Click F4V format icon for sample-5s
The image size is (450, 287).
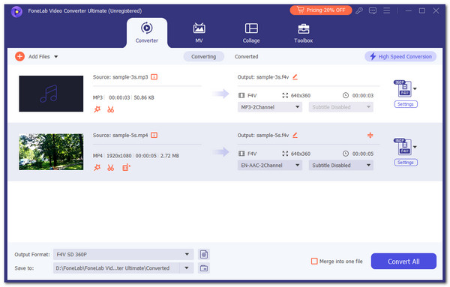click(x=403, y=147)
